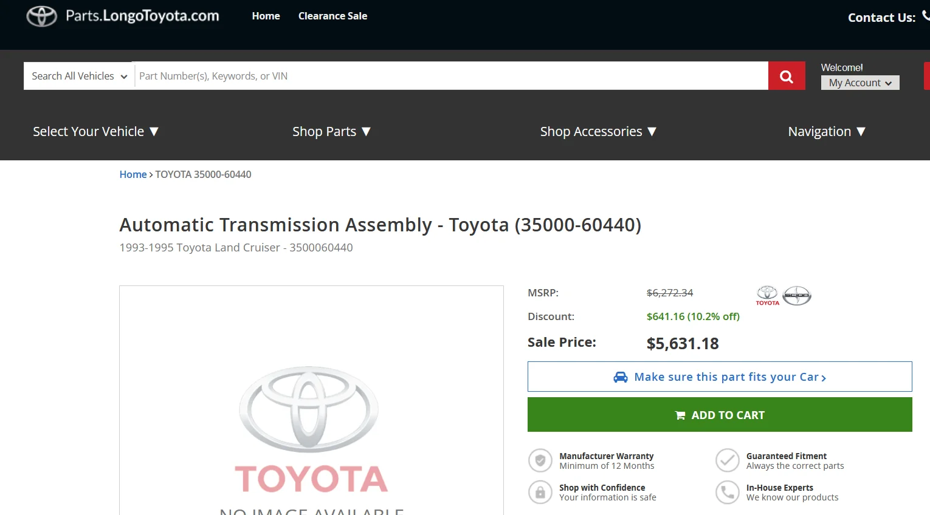The image size is (930, 515).
Task: Click the In-House Experts phone icon
Action: click(x=727, y=492)
